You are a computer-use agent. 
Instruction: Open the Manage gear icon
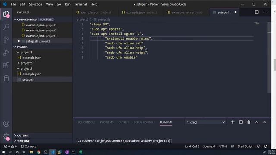pyautogui.click(x=6, y=137)
